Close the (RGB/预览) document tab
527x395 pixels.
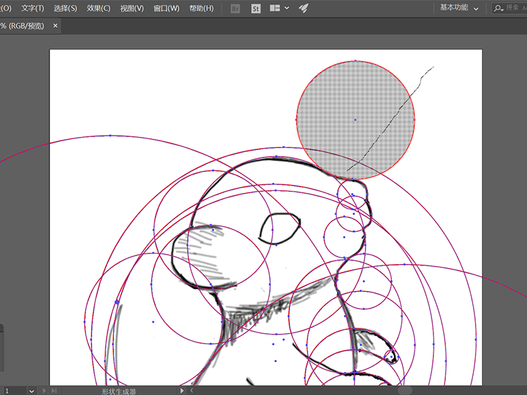(x=55, y=26)
